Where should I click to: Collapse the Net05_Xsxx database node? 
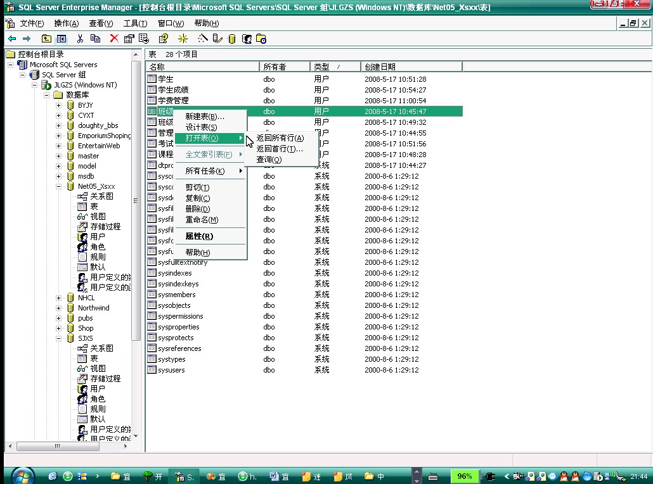click(59, 186)
